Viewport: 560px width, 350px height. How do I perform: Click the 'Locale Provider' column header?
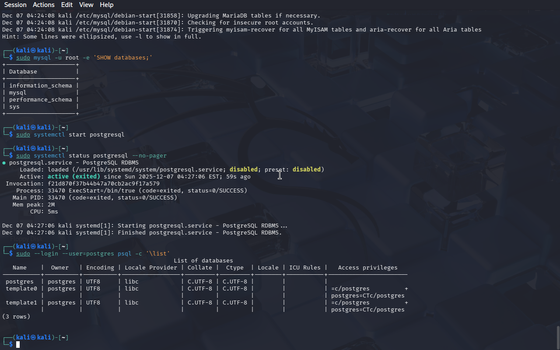tap(150, 268)
